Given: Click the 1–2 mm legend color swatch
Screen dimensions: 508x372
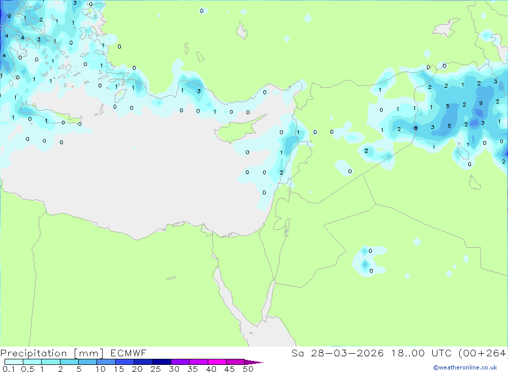Looking at the screenshot, I should click(51, 362).
